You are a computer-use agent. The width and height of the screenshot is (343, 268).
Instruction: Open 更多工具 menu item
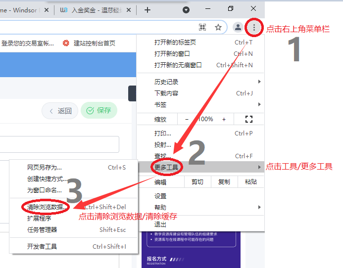click(x=166, y=168)
